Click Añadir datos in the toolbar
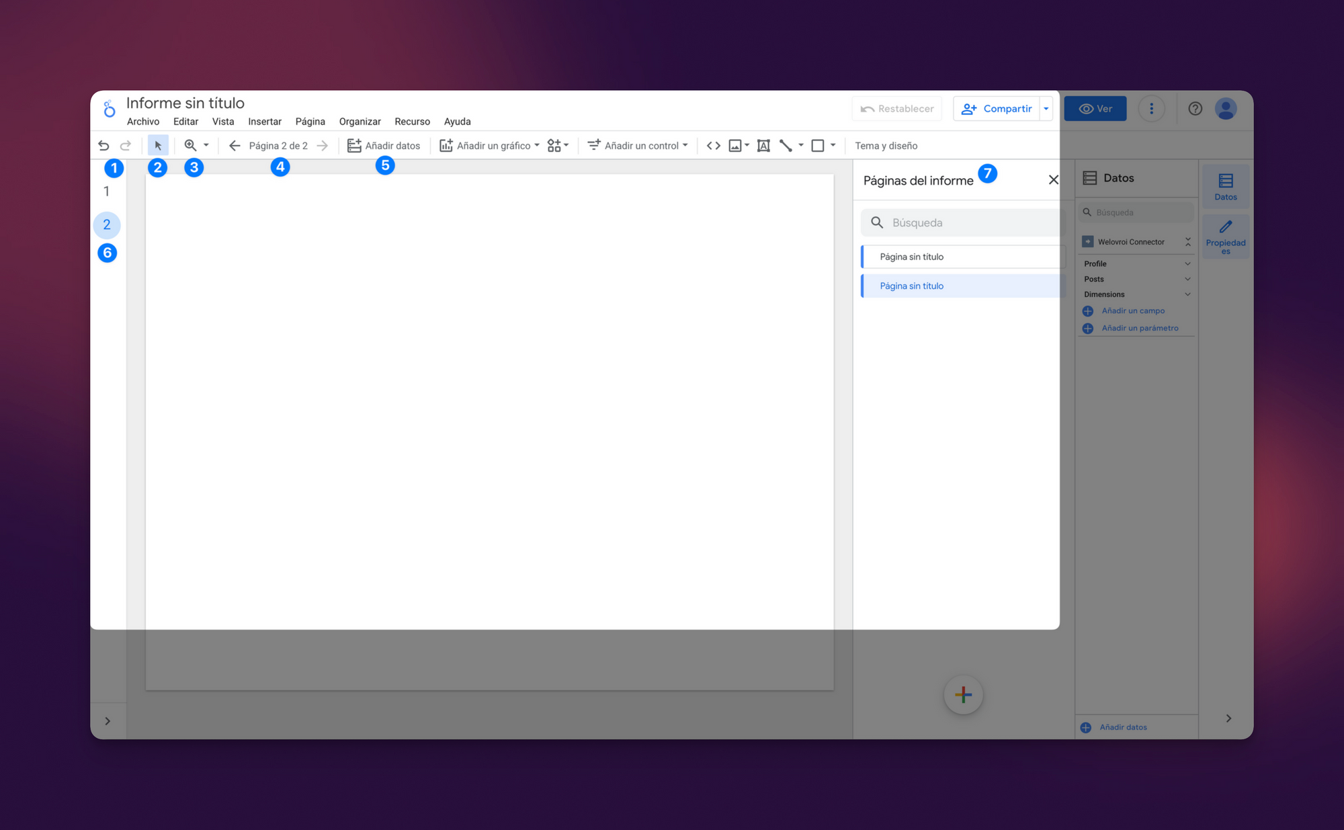The height and width of the screenshot is (830, 1344). [x=384, y=146]
